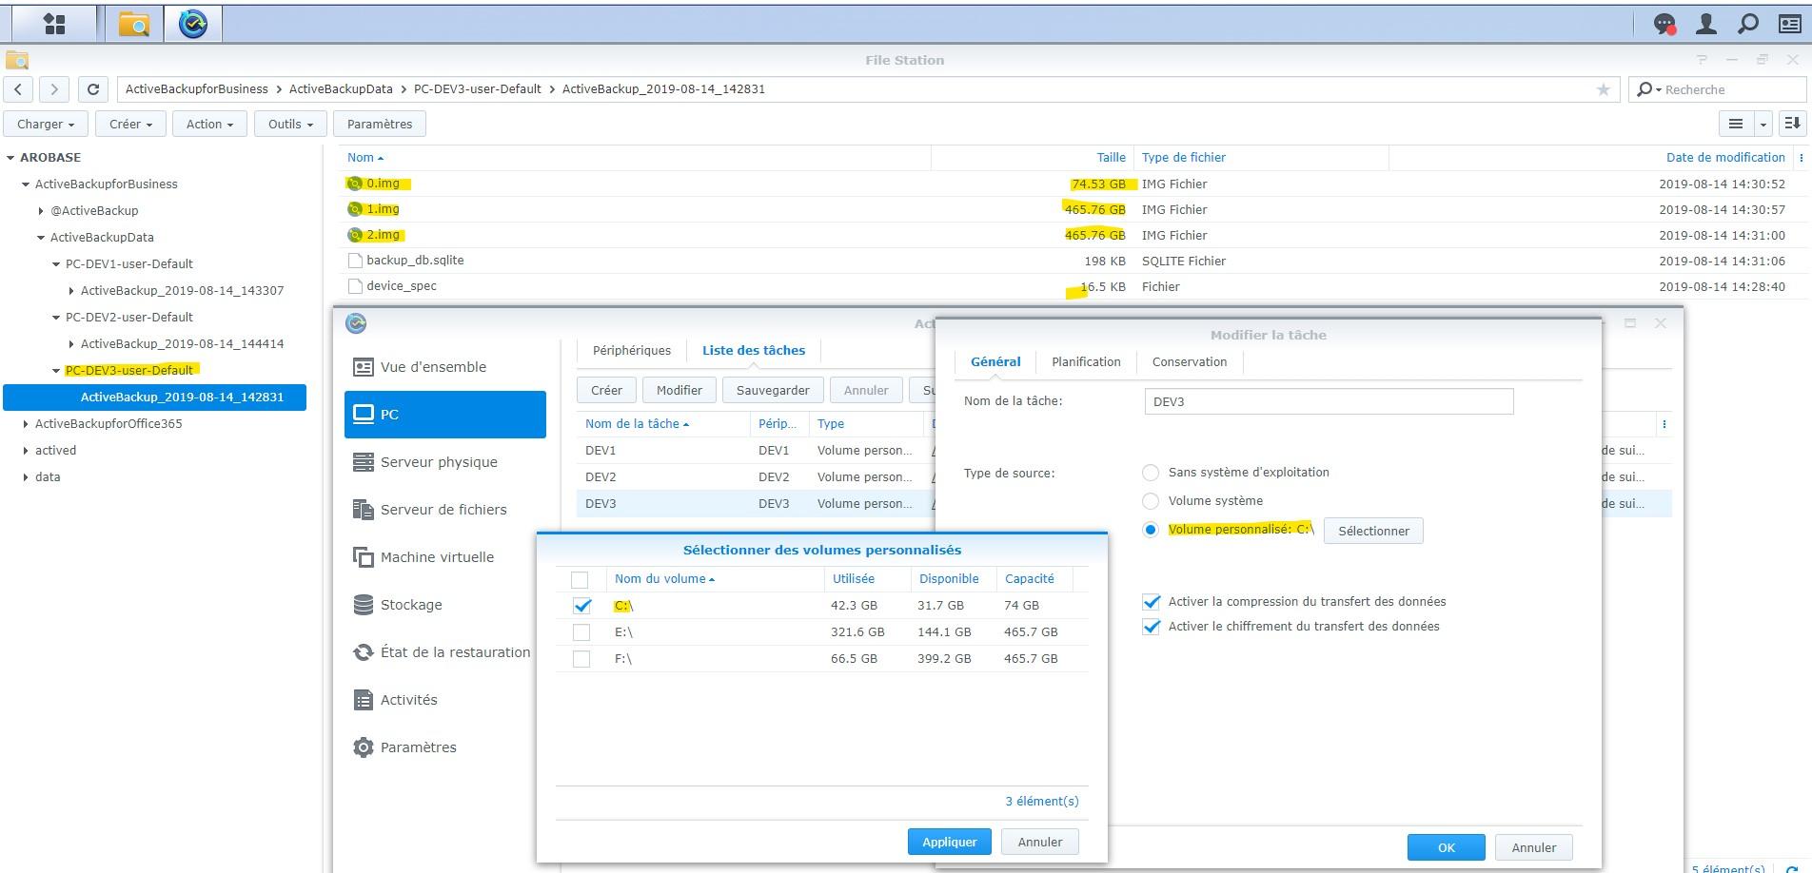The height and width of the screenshot is (873, 1812).
Task: Open the Action dropdown
Action: 209,124
